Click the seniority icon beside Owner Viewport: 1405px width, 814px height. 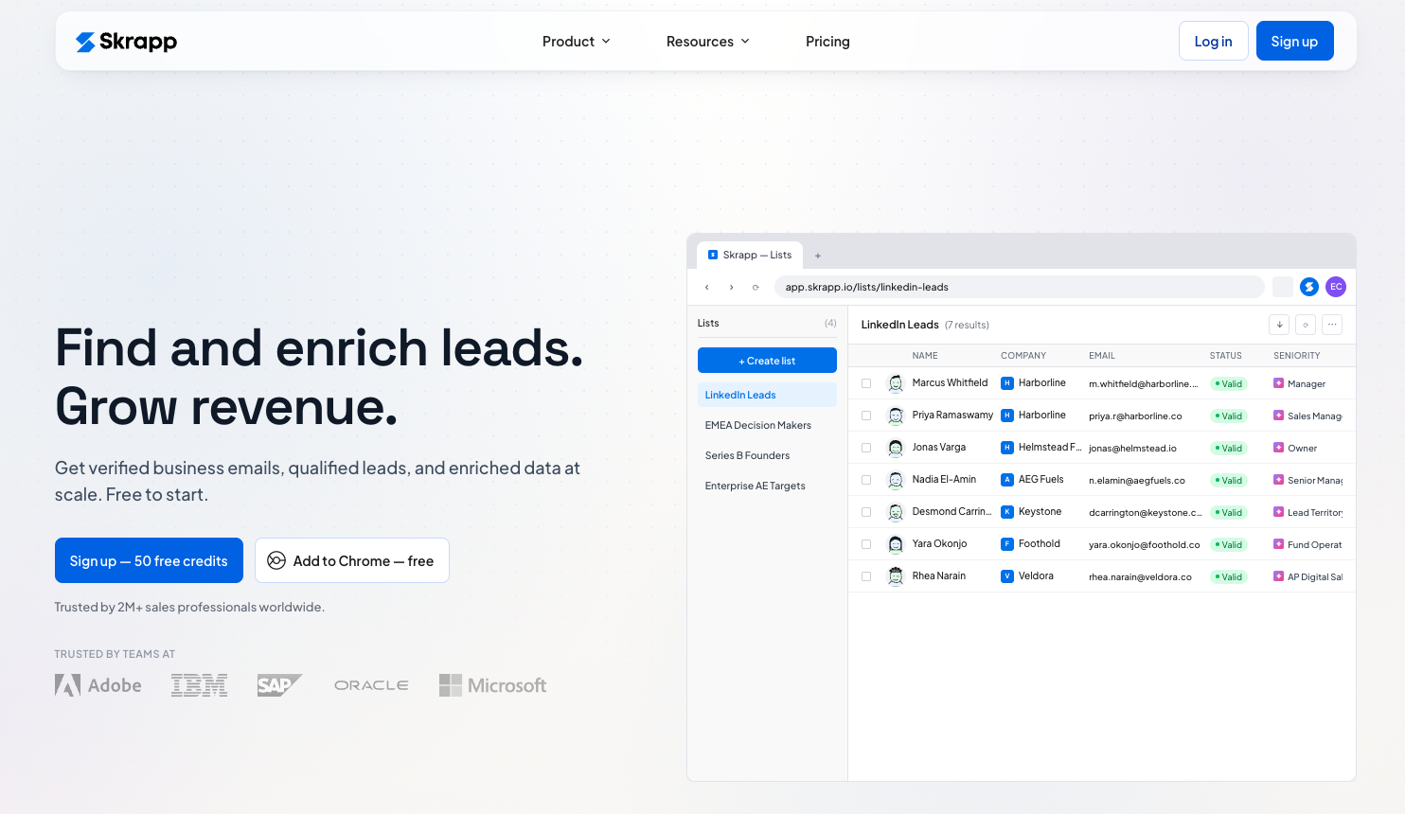click(1278, 448)
